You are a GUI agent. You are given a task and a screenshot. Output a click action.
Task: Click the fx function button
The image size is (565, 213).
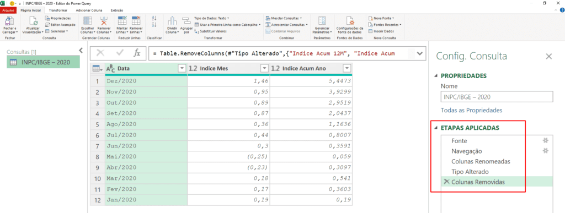[x=137, y=53]
